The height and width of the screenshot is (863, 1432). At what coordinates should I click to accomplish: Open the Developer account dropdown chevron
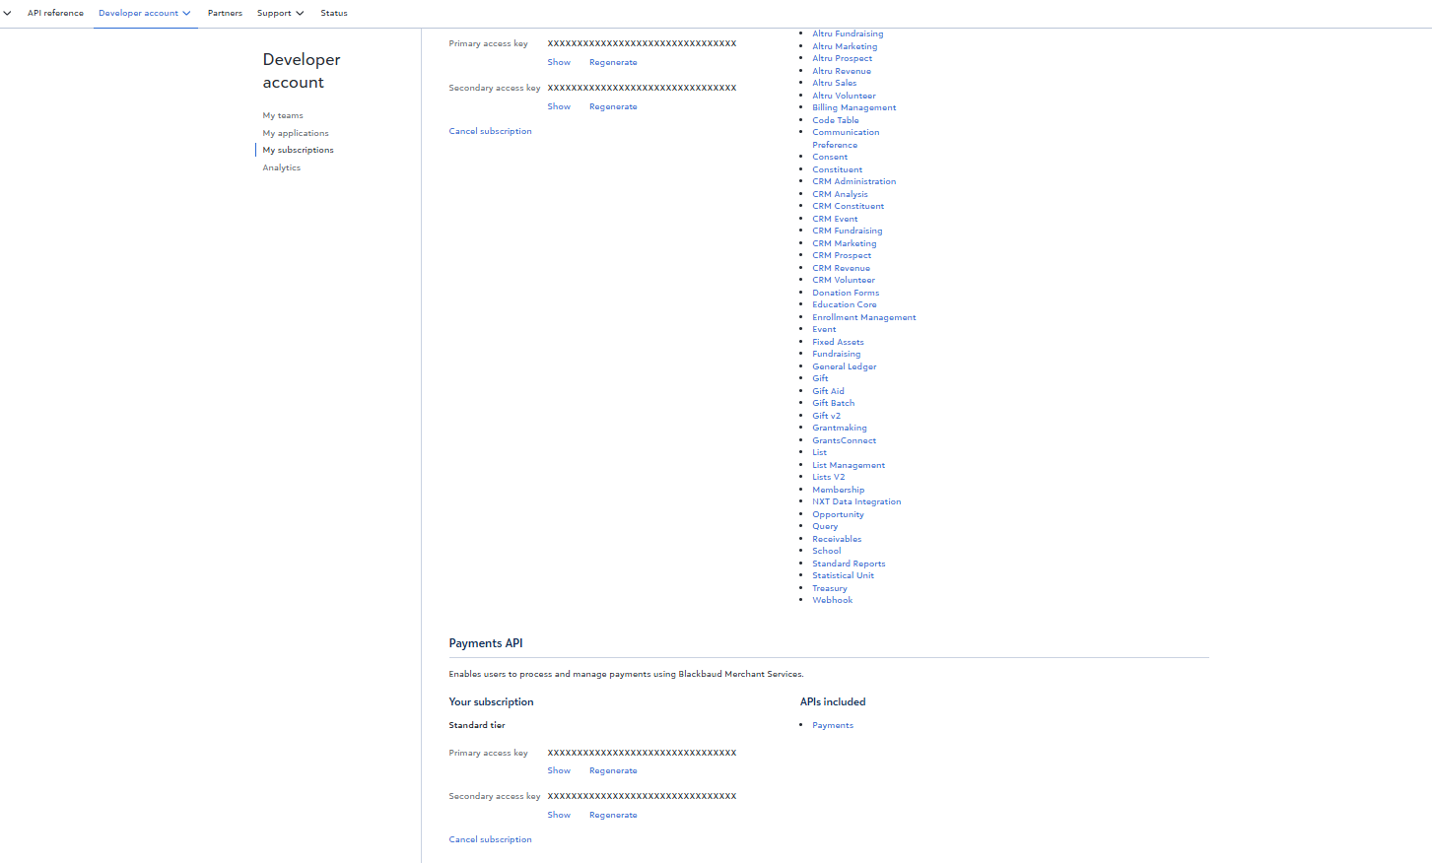point(186,13)
